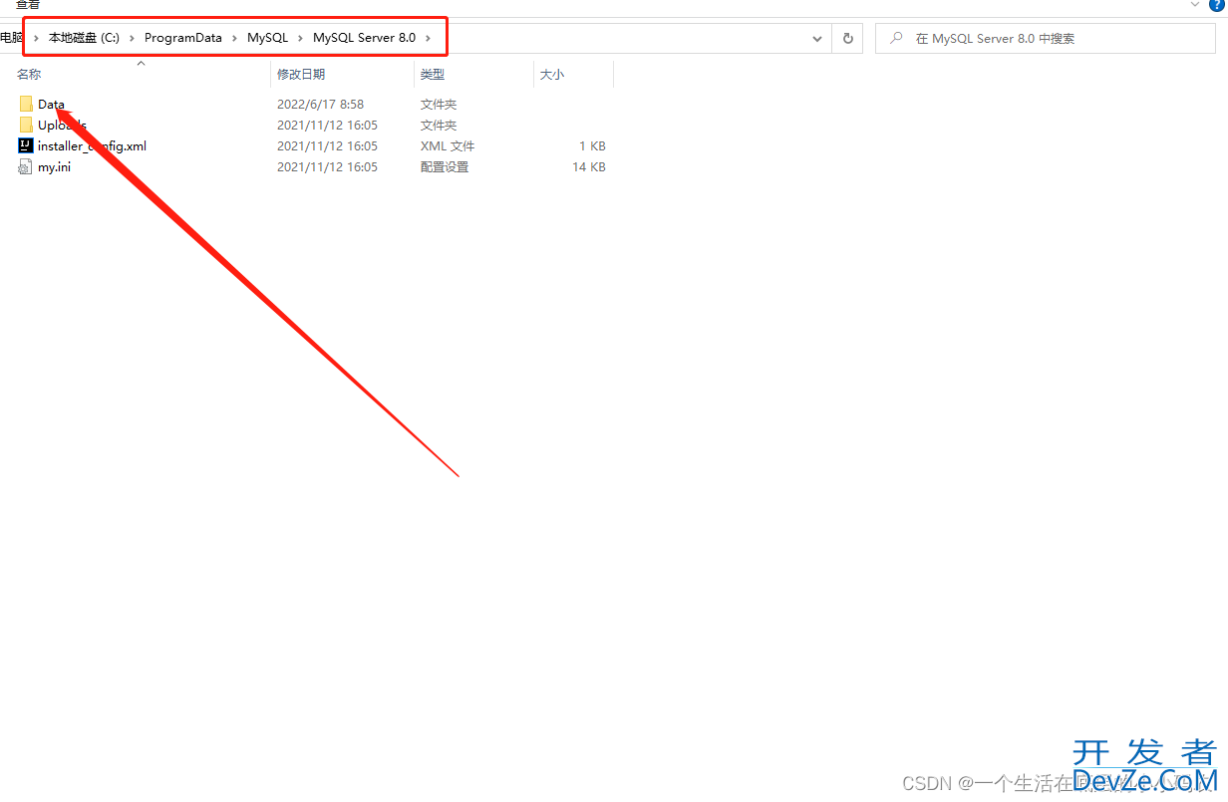Expand the chevron before 本地磁盘 (C:)
Screen dimensions: 1228x802
click(x=36, y=38)
